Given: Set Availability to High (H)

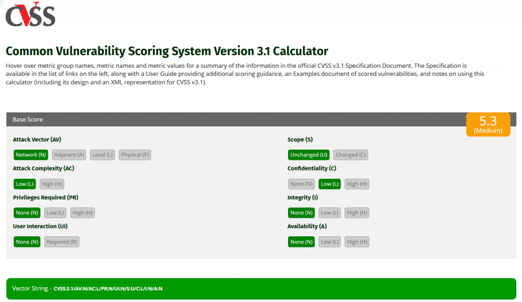Looking at the screenshot, I should (x=357, y=242).
